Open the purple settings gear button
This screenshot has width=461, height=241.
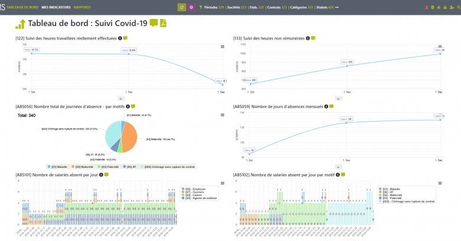[191, 7]
